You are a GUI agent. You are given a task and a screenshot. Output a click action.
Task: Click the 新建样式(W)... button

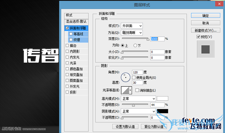click(x=205, y=31)
